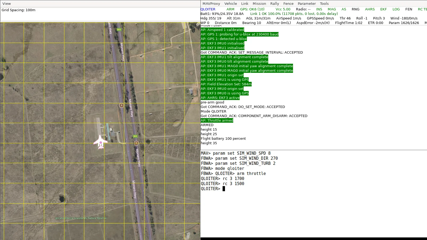Open the Vehicle menu
This screenshot has height=240, width=427.
(x=231, y=4)
